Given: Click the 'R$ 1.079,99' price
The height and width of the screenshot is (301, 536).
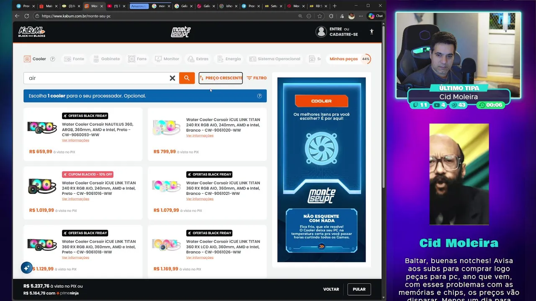Looking at the screenshot, I should point(166,210).
